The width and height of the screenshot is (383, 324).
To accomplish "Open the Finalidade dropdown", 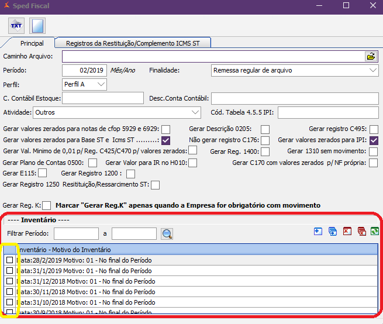I will [374, 70].
